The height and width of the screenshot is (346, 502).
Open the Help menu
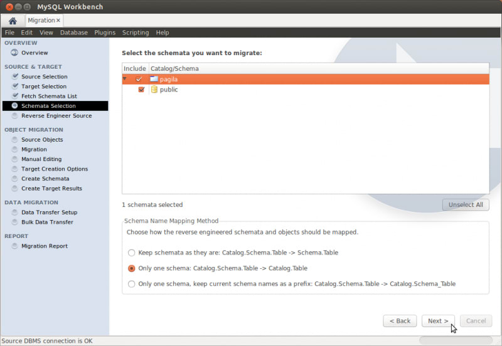pos(163,33)
